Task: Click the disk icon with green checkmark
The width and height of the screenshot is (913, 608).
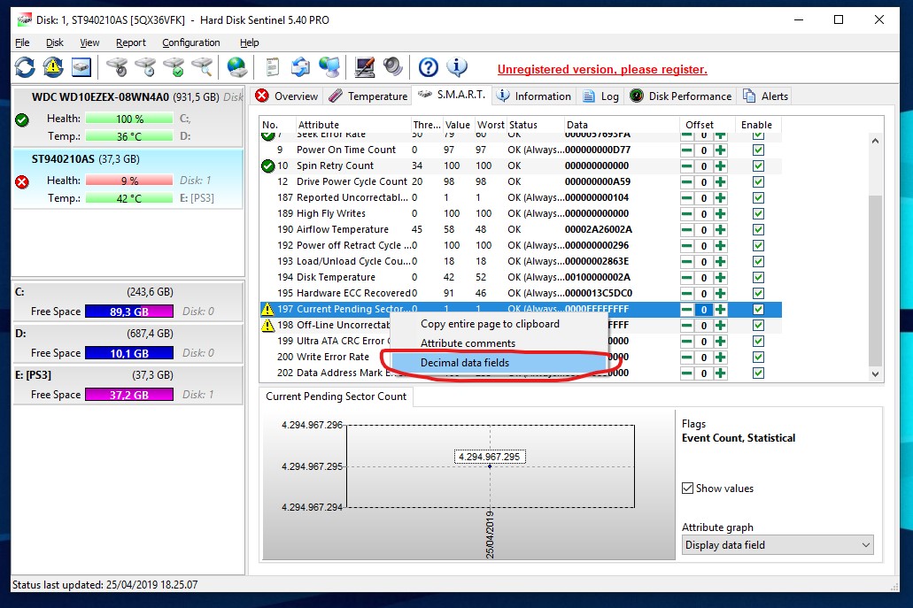Action: (174, 67)
